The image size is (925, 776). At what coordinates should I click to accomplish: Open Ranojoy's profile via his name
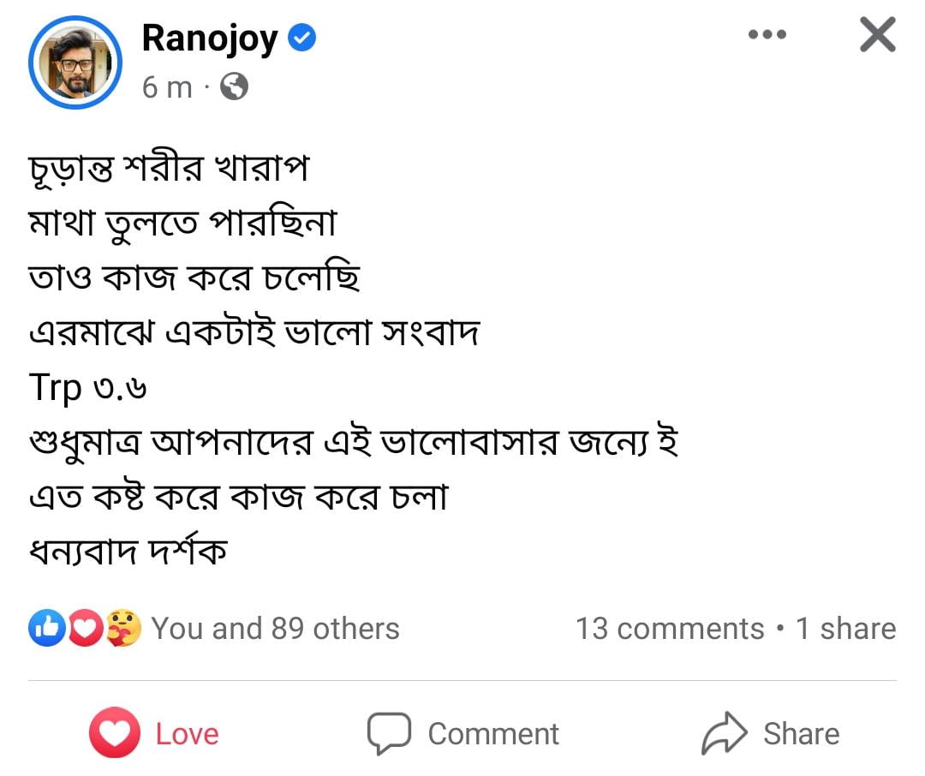[212, 38]
